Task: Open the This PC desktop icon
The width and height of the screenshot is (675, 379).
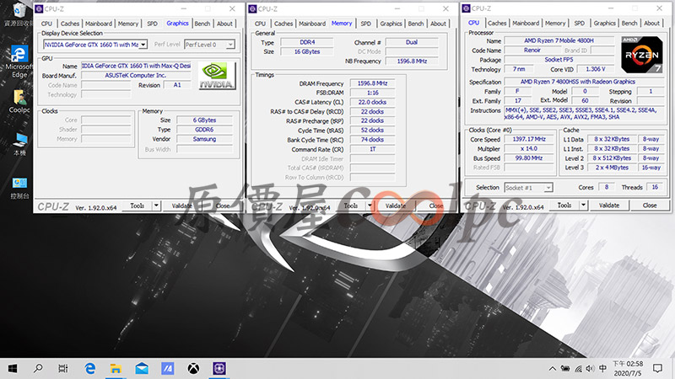Action: pyautogui.click(x=19, y=144)
